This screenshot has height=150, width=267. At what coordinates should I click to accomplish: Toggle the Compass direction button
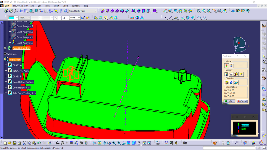(231, 83)
